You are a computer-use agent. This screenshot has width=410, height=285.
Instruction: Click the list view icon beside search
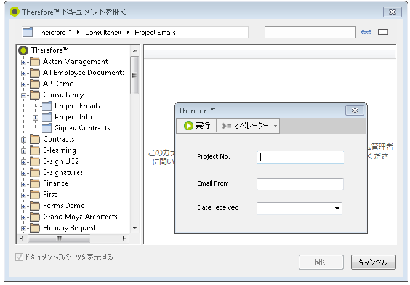coord(383,32)
